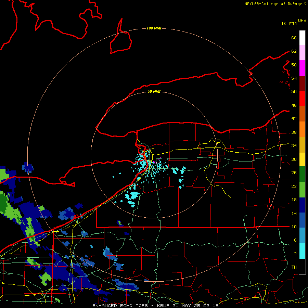Click the yellow legend swatch
The height and width of the screenshot is (308, 308).
click(302, 159)
